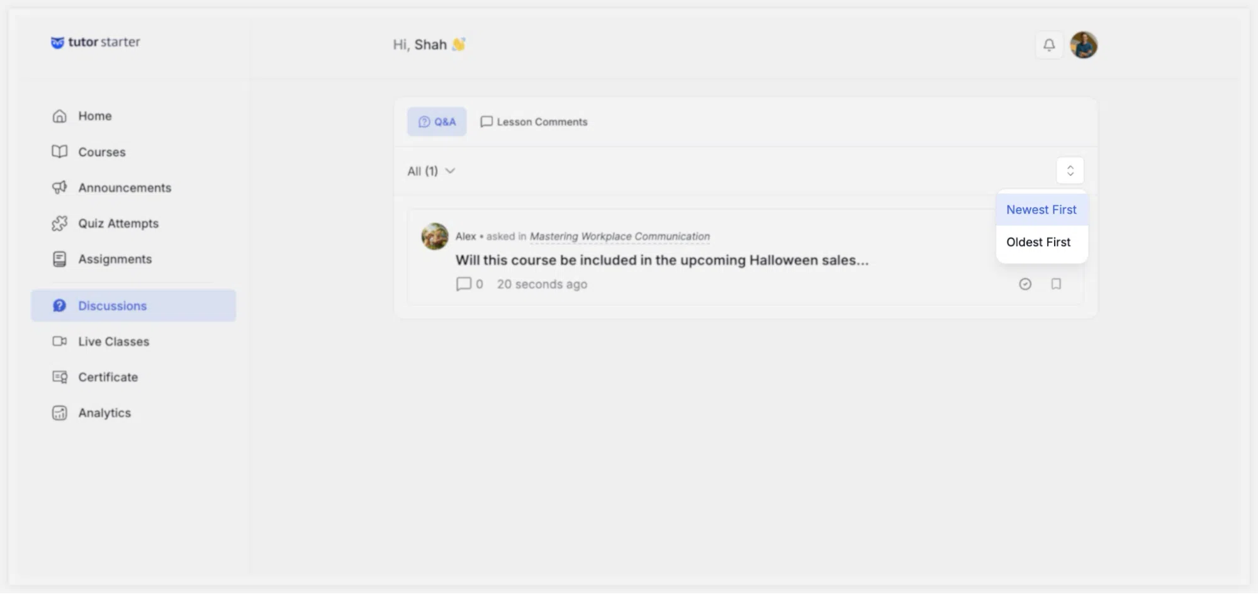Click the Quiz Attempts puzzle icon
The image size is (1258, 594).
59,223
